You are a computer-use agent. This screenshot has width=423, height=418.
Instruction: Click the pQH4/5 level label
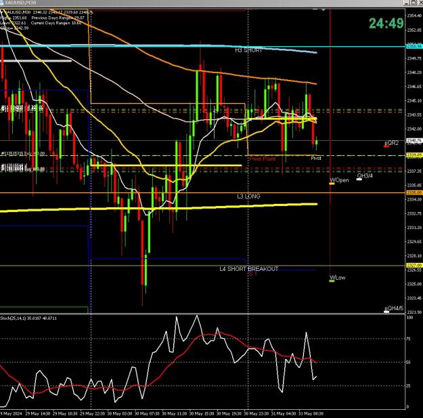click(x=394, y=308)
